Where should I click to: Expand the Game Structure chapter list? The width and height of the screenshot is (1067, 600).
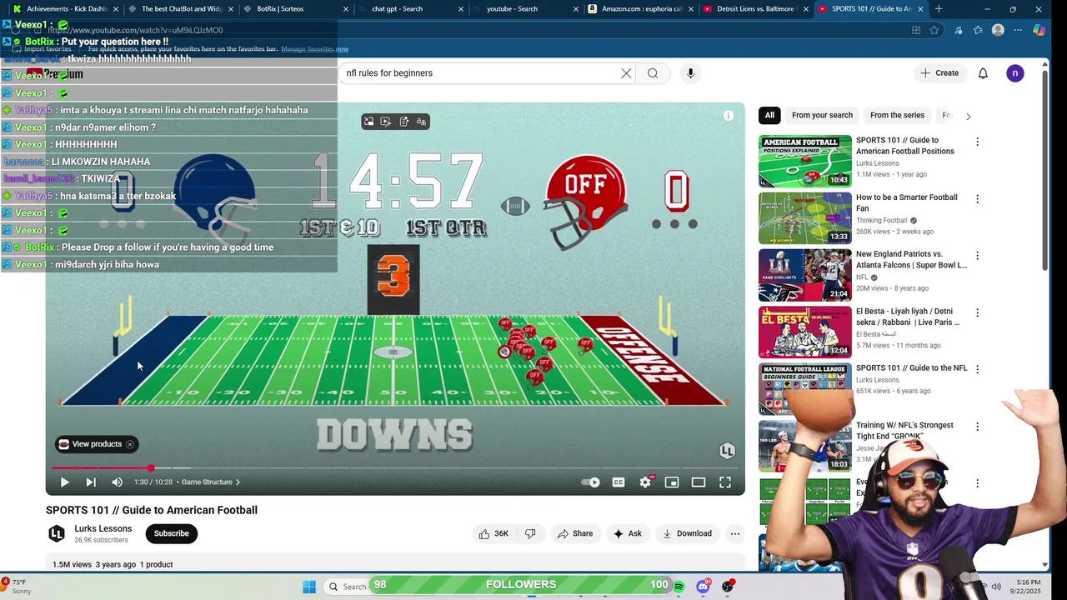point(211,482)
